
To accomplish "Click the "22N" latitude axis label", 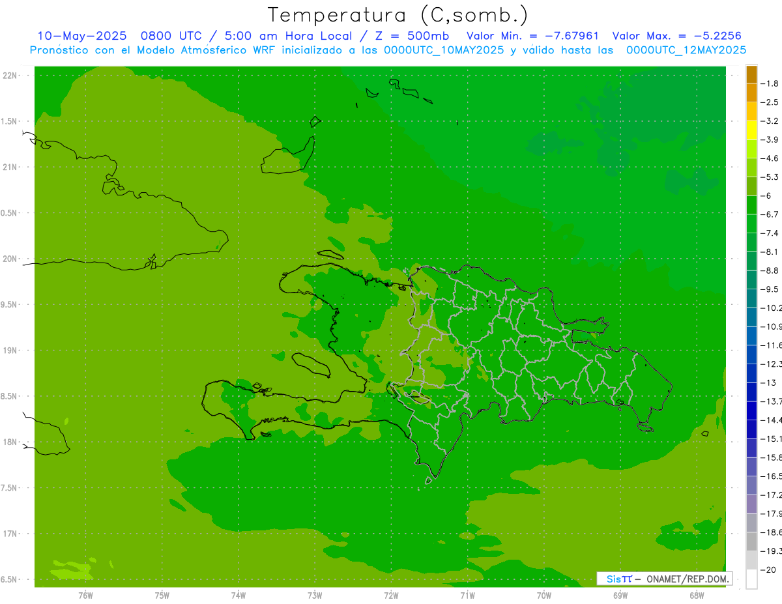I will click(x=10, y=76).
